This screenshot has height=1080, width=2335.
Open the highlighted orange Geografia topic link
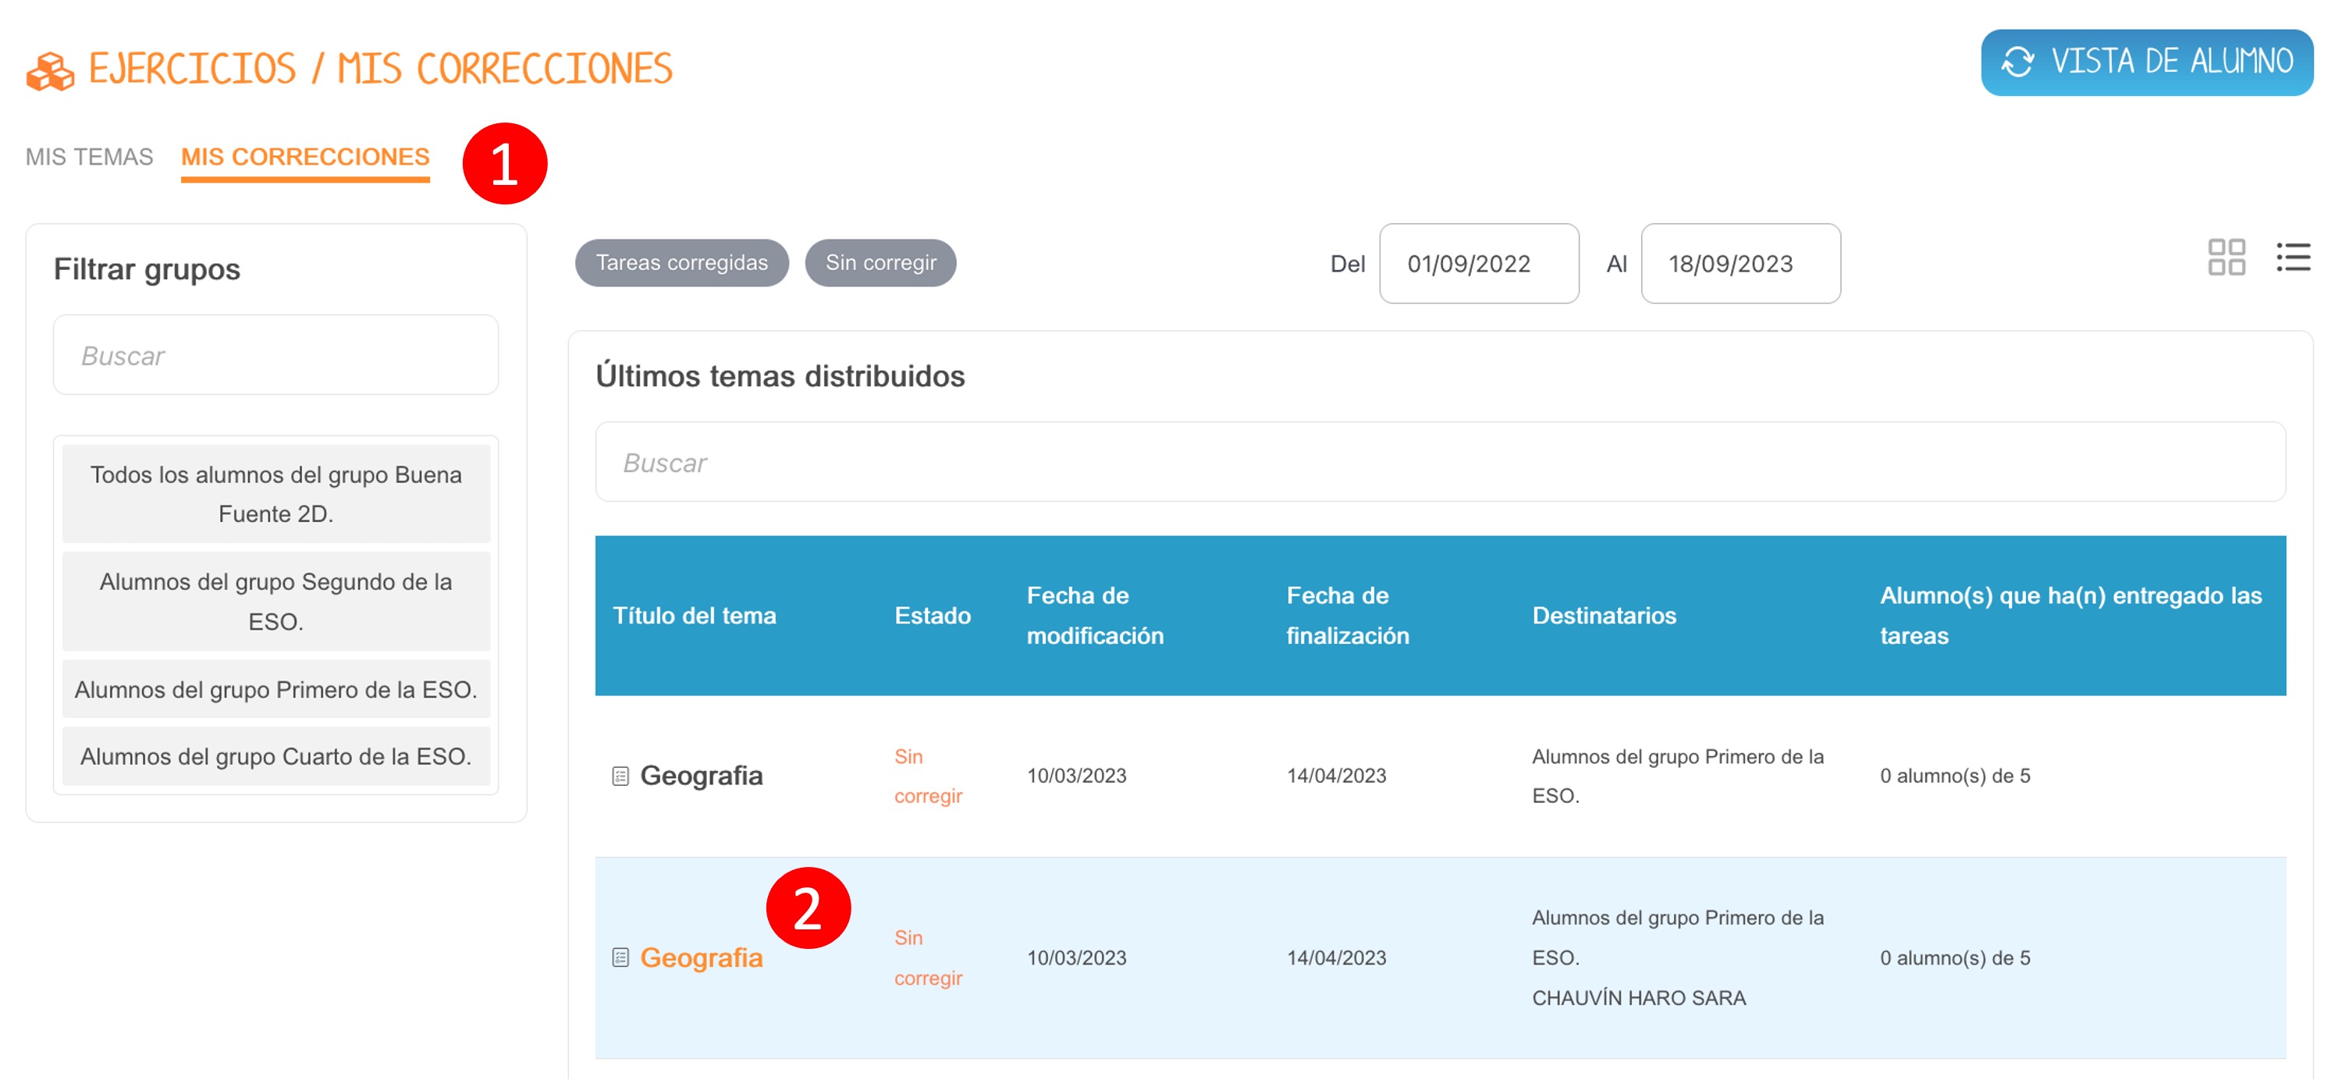coord(701,957)
